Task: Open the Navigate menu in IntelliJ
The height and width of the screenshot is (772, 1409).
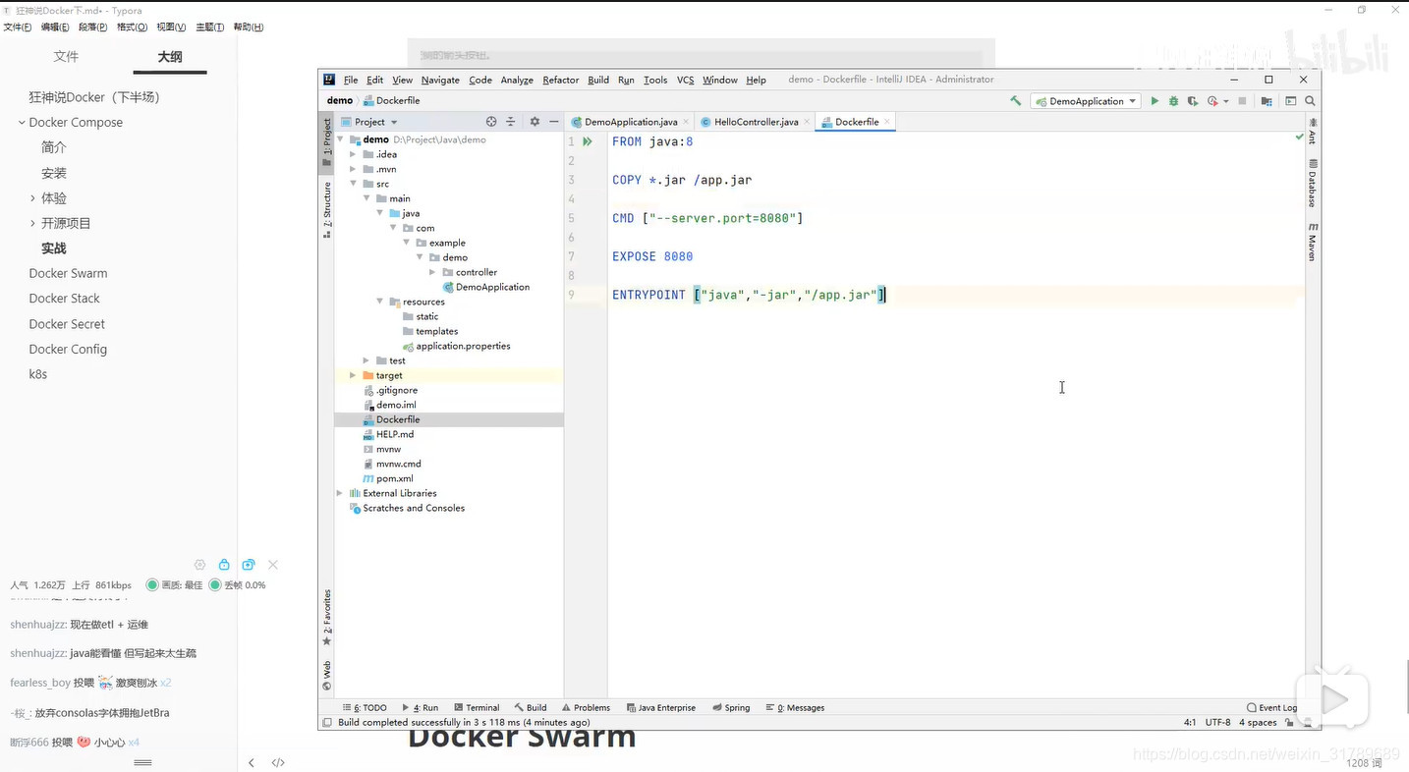Action: point(440,80)
